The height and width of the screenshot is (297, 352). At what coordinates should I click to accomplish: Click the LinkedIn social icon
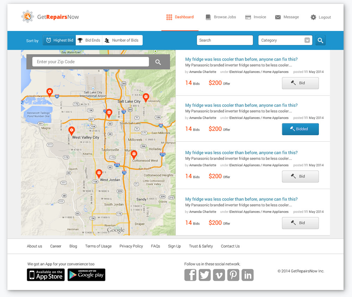pos(247,275)
